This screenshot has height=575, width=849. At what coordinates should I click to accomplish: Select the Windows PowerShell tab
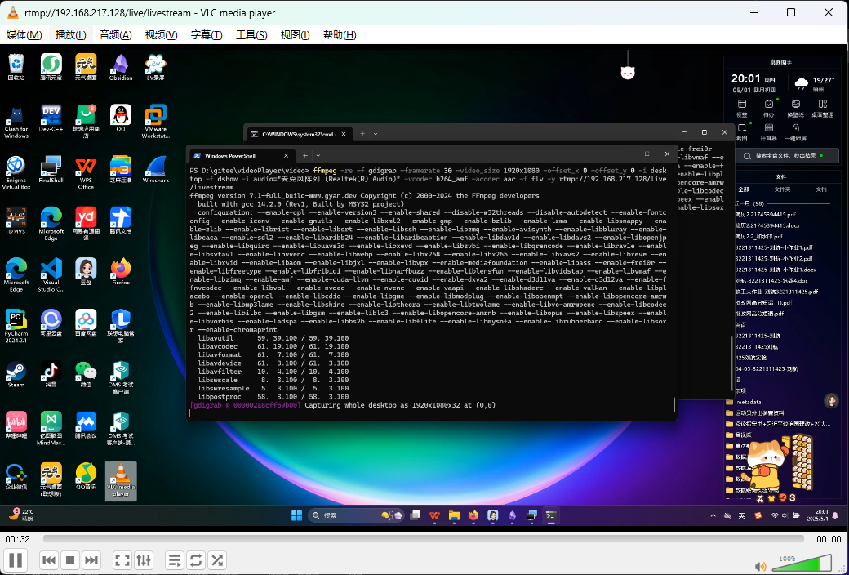pyautogui.click(x=242, y=155)
